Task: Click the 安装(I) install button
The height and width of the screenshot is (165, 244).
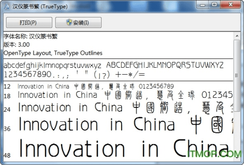Action: click(x=78, y=23)
